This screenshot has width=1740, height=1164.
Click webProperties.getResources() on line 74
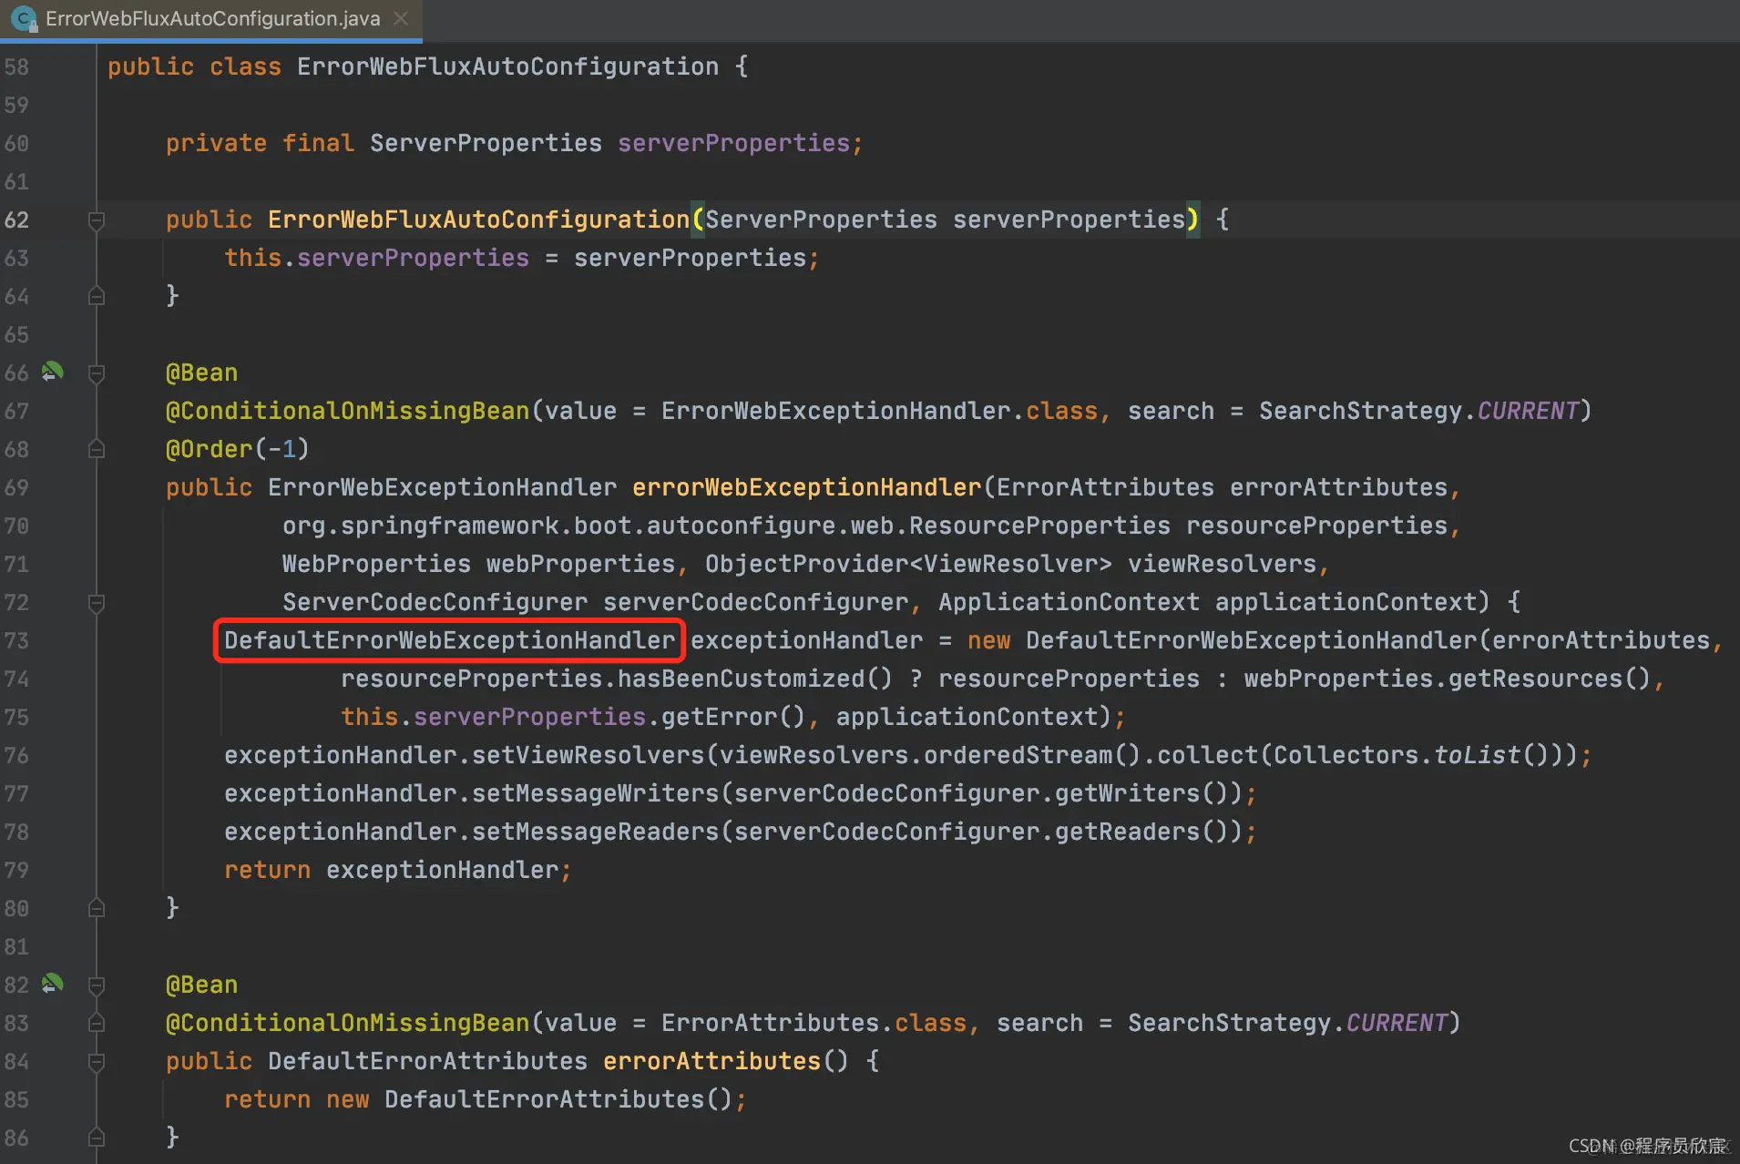(x=1448, y=679)
